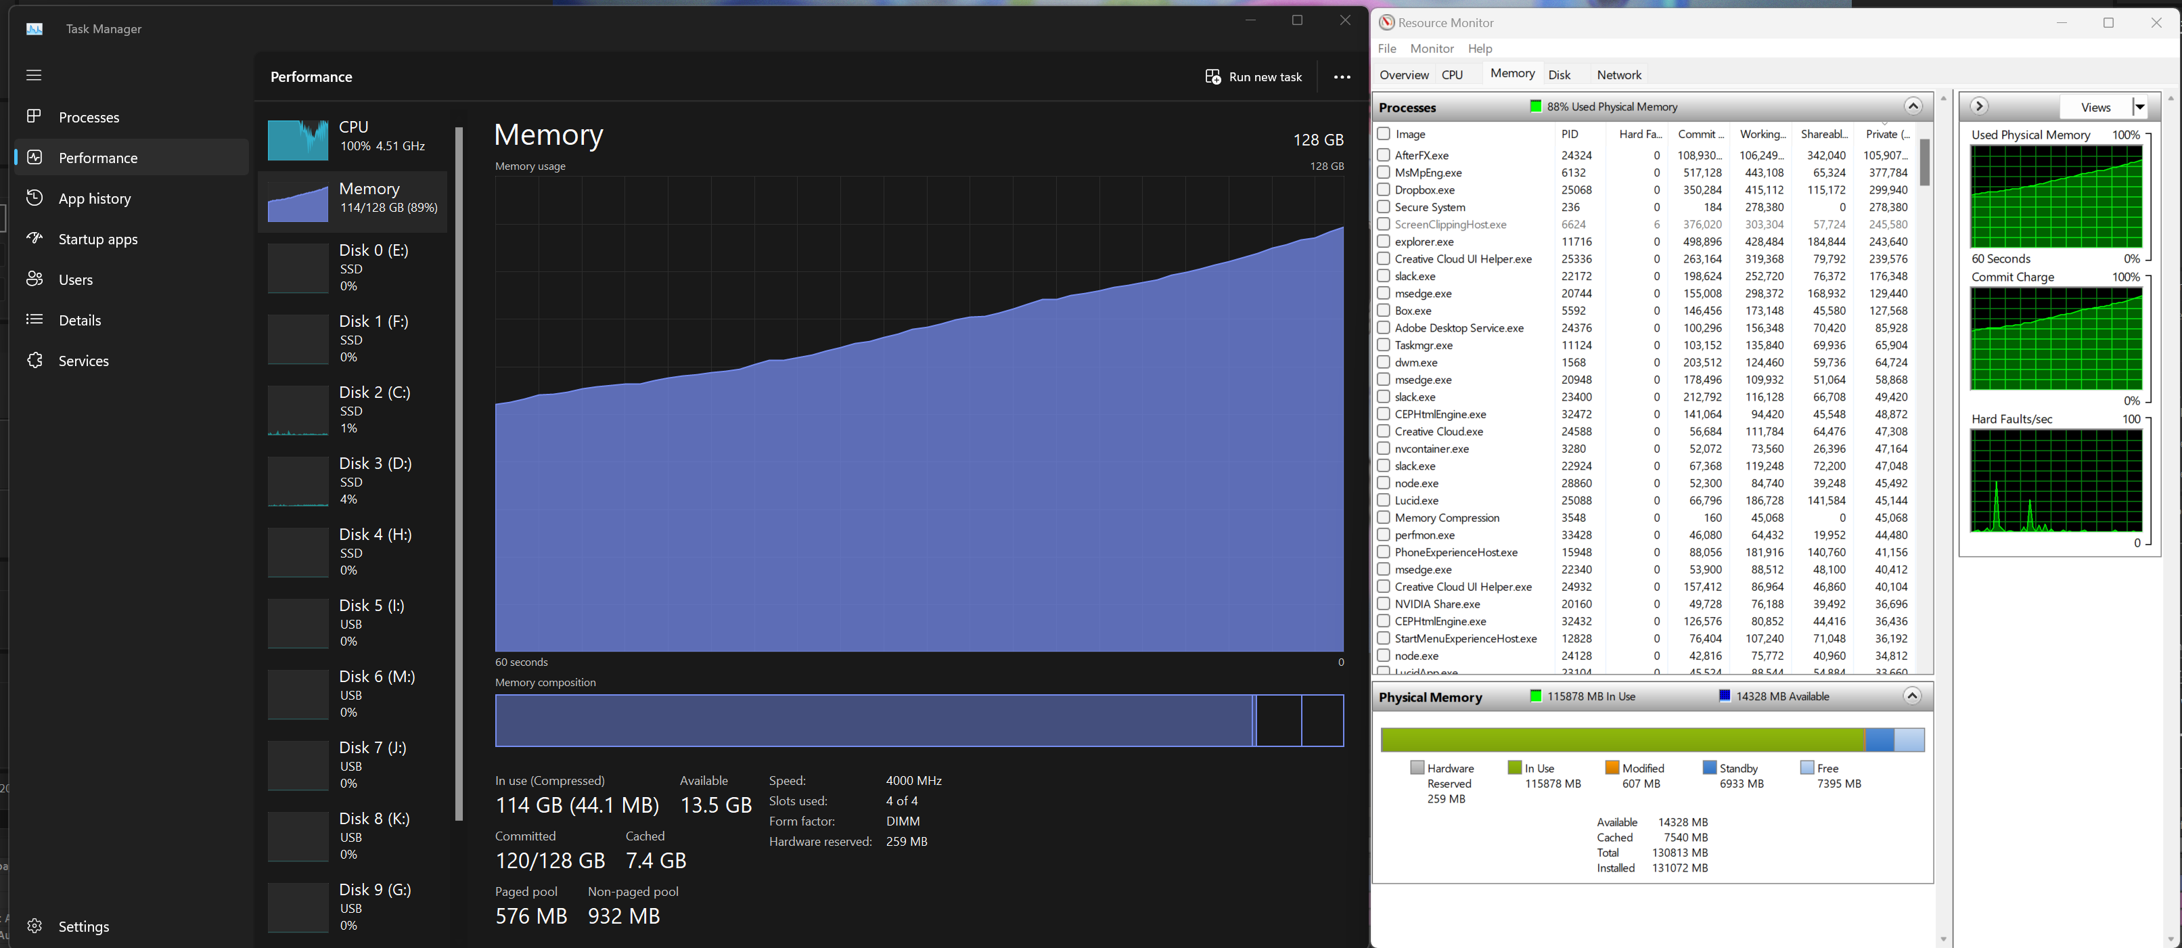Toggle the Image select-all checkbox
Screen dimensions: 2182x948
[1383, 134]
